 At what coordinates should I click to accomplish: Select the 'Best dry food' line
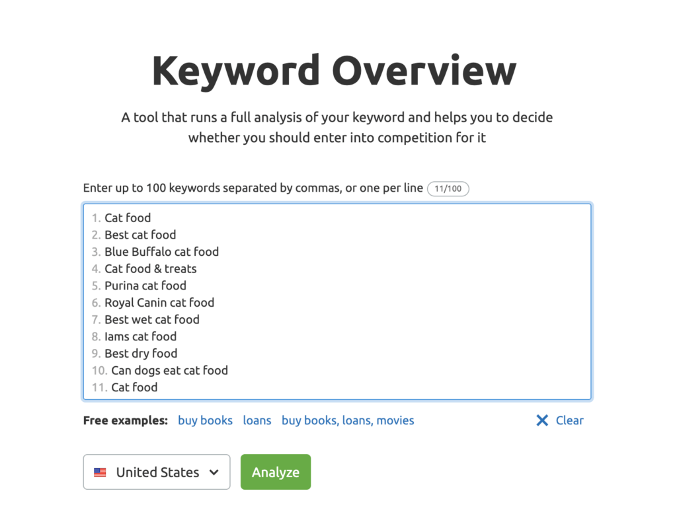tap(141, 354)
